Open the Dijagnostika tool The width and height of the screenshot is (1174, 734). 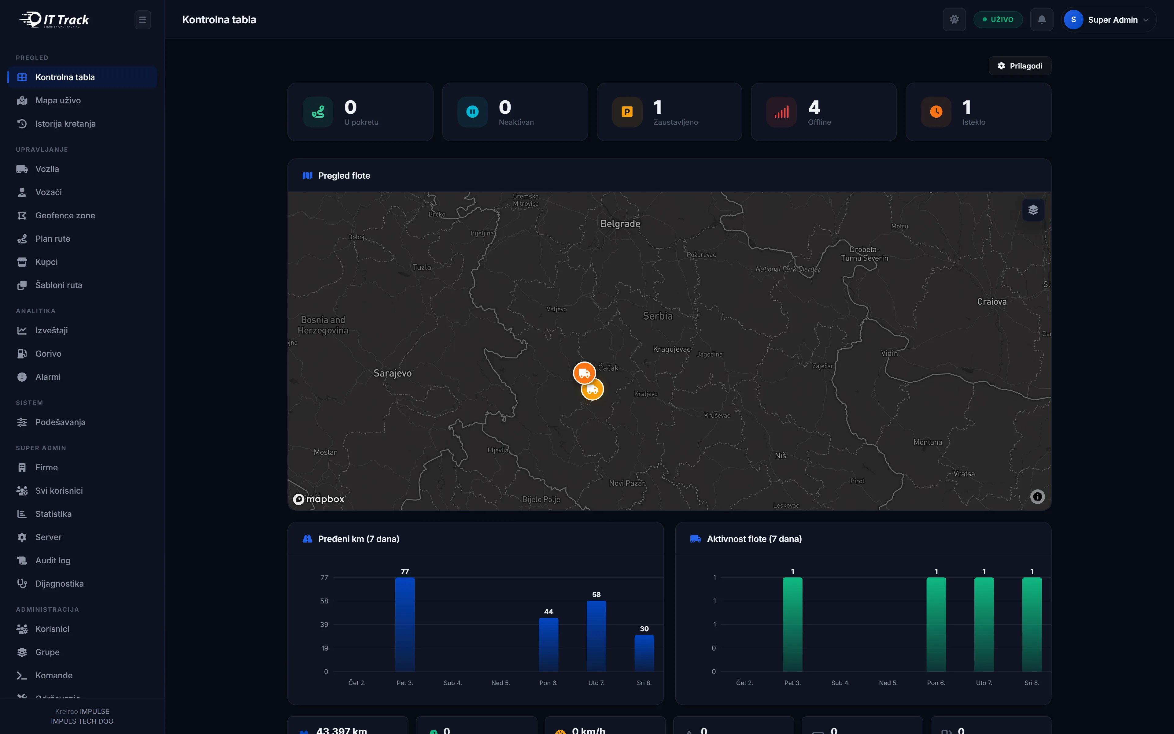tap(59, 584)
